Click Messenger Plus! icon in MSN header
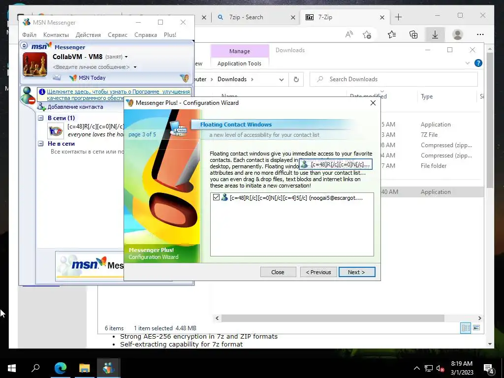This screenshot has width=504, height=378. pos(184,77)
